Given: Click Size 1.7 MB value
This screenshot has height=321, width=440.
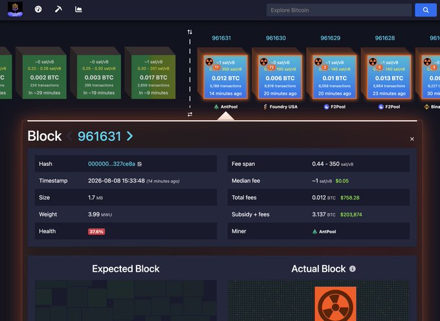Looking at the screenshot, I should click(95, 198).
